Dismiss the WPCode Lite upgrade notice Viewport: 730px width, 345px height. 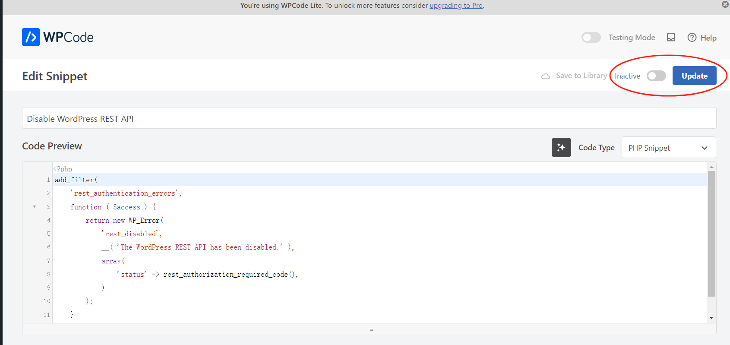[x=725, y=4]
